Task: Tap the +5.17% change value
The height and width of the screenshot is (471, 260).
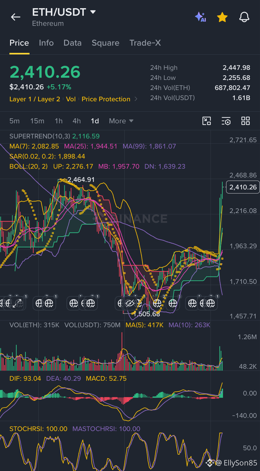Action: (59, 87)
